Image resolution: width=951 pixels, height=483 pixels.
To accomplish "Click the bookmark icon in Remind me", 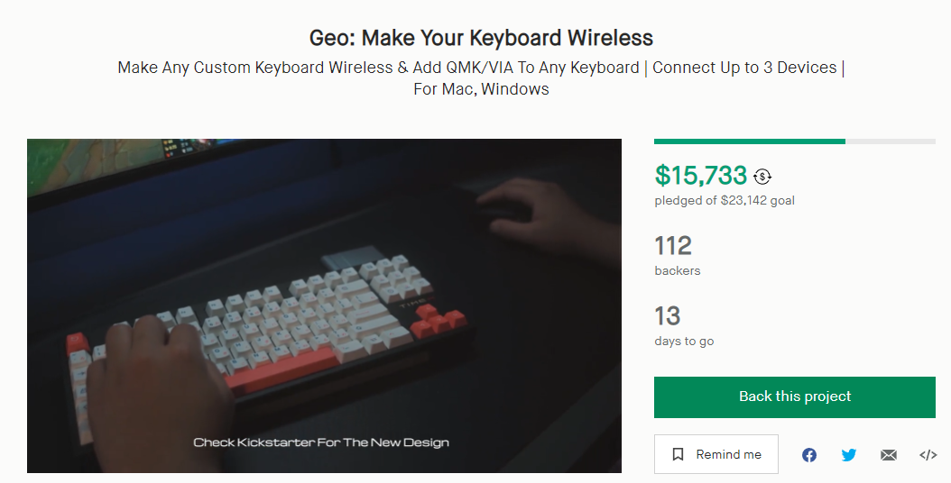I will [x=678, y=455].
